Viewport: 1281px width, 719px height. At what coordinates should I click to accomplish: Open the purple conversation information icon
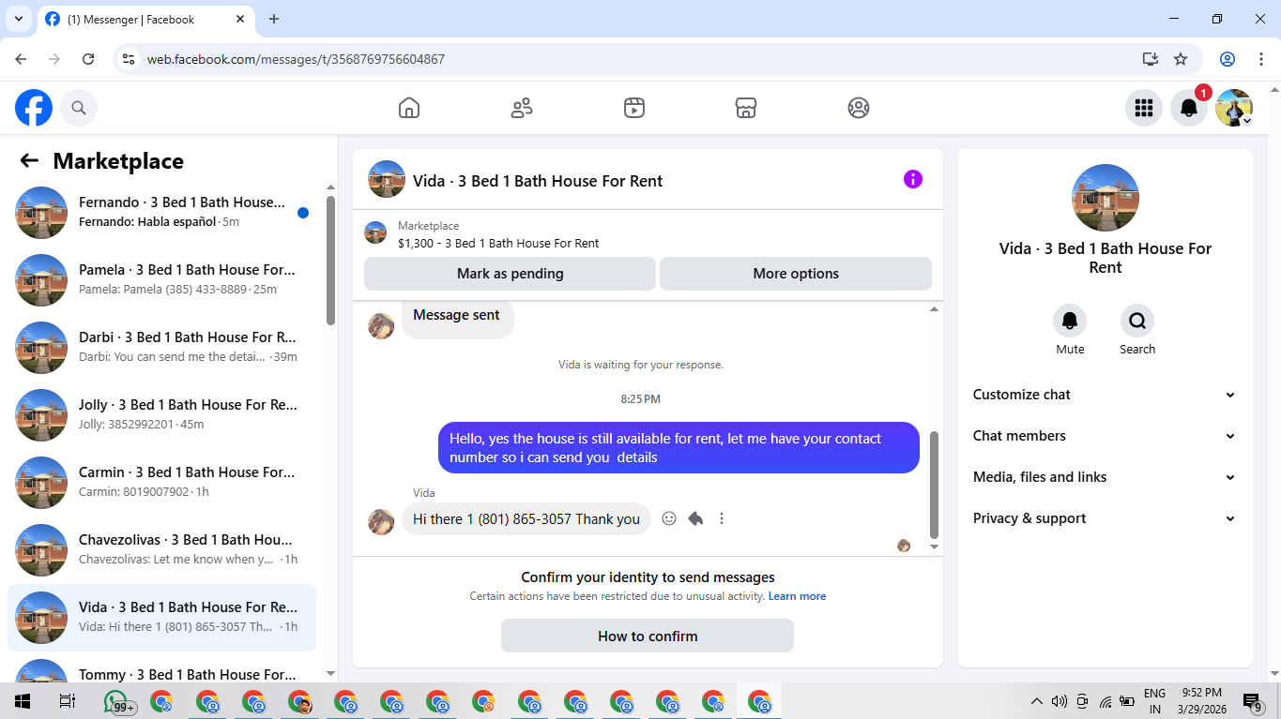click(913, 179)
